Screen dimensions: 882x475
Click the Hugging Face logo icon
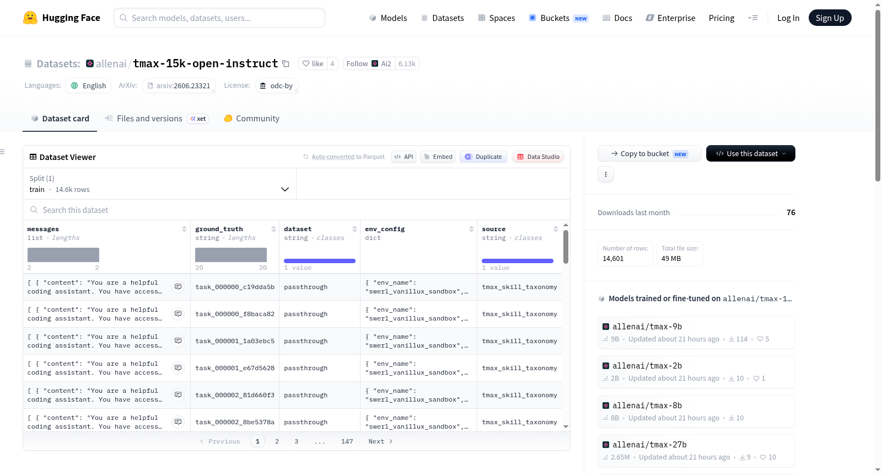(30, 18)
